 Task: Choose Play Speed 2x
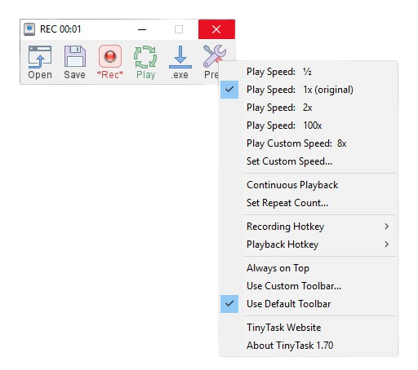[x=309, y=108]
